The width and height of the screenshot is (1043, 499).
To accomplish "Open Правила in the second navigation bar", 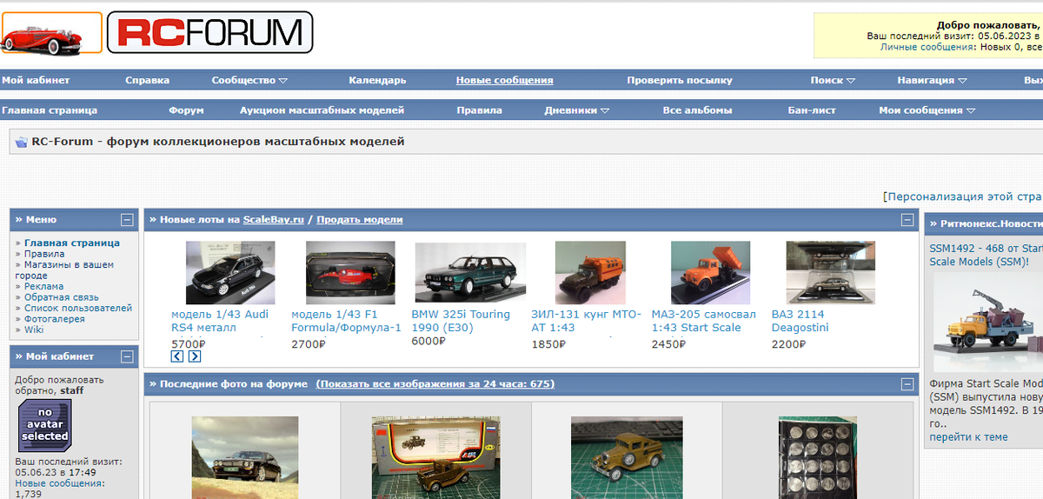I will [479, 110].
